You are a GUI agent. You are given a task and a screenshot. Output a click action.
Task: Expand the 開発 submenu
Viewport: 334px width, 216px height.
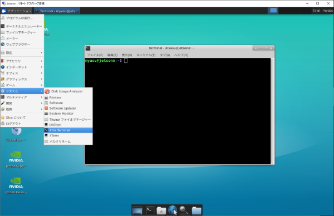coord(22,103)
